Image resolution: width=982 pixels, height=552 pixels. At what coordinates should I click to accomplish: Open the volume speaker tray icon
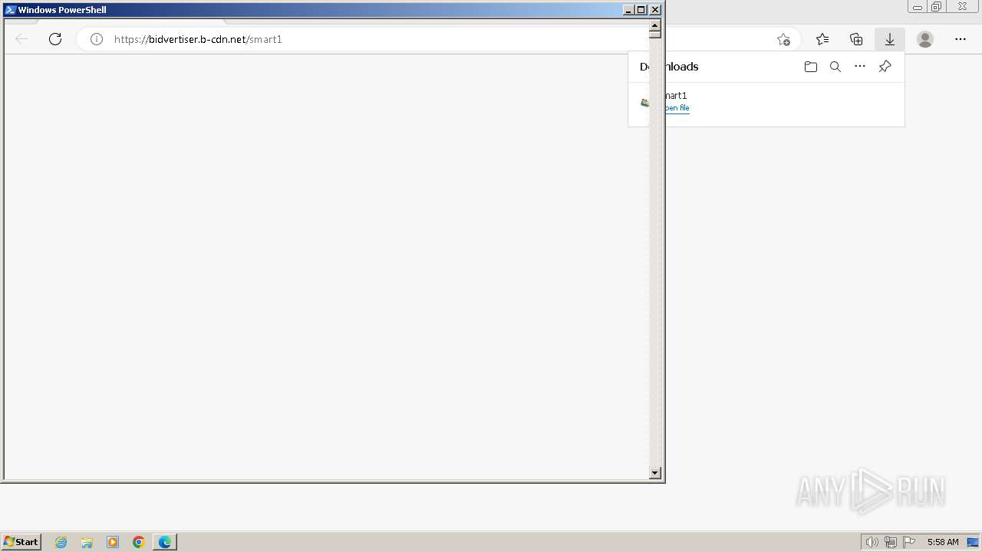click(x=872, y=542)
